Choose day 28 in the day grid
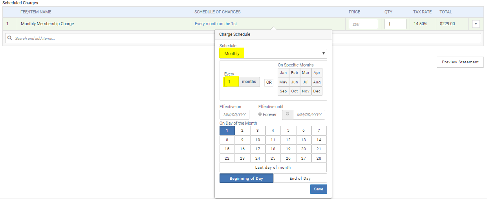 (x=319, y=158)
